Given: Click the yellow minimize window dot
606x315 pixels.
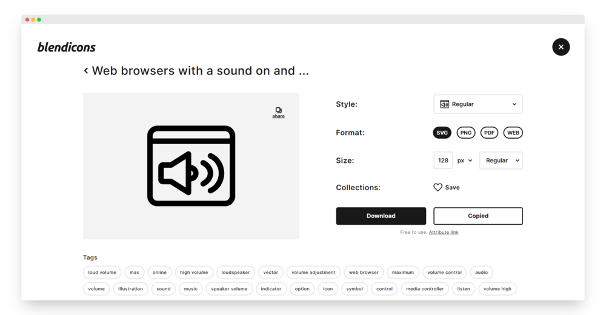Looking at the screenshot, I should tap(33, 20).
